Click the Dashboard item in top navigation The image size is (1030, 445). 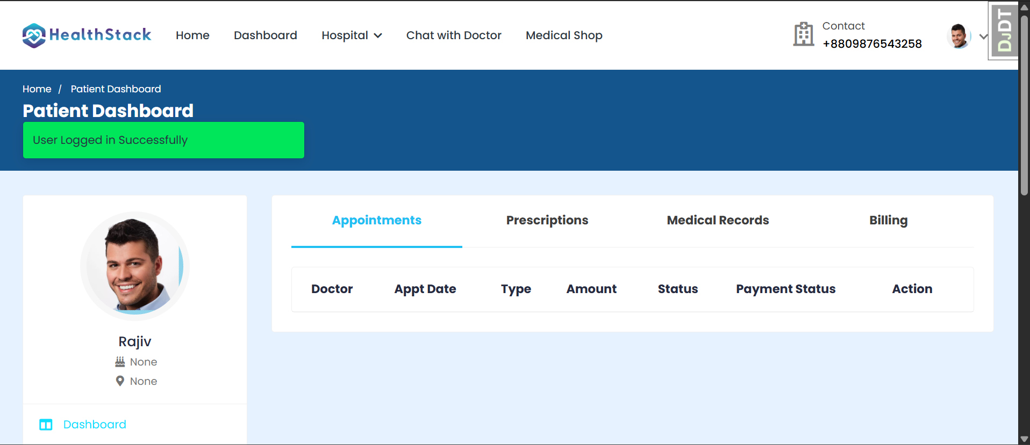click(266, 35)
